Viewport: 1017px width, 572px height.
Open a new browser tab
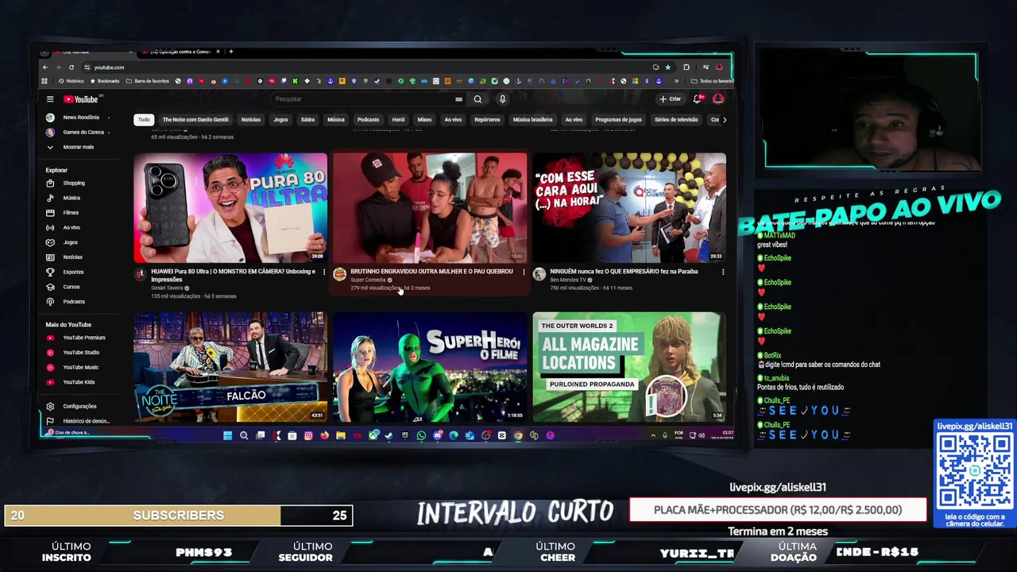(231, 52)
